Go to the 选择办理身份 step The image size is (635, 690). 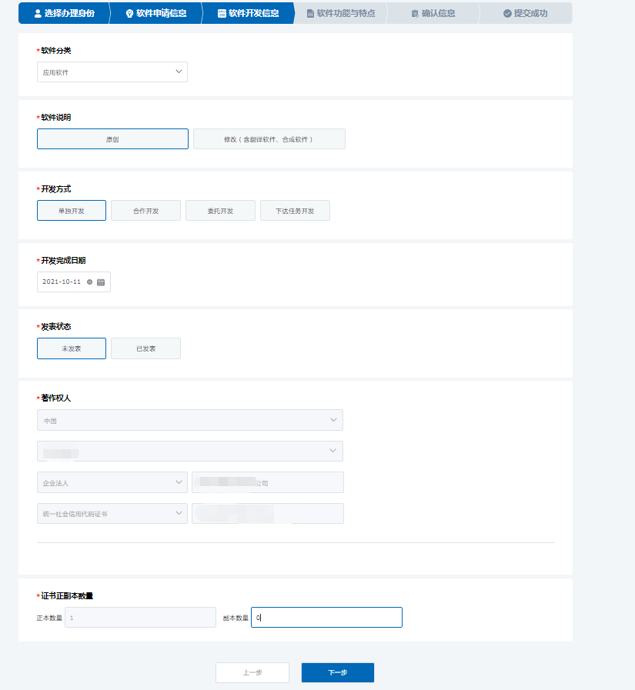click(65, 13)
